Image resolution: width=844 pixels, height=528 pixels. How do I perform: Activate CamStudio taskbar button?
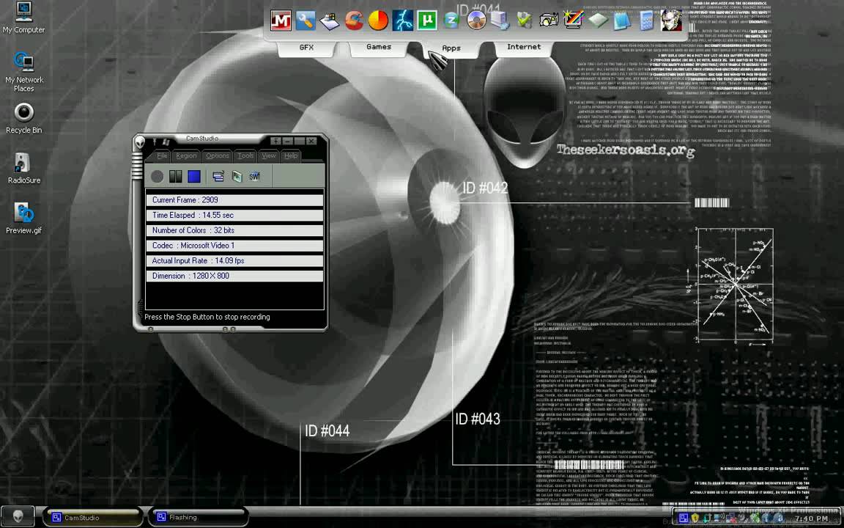click(92, 517)
